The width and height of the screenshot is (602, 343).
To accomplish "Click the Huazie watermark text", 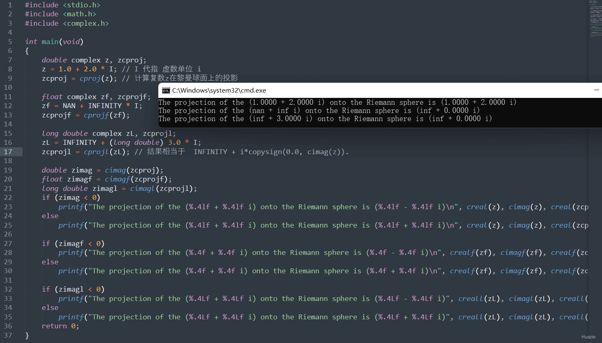I will (x=588, y=337).
